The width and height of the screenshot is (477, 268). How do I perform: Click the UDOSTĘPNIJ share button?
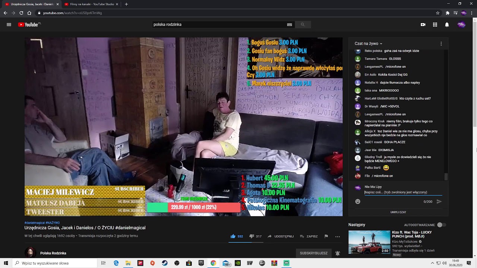click(281, 236)
